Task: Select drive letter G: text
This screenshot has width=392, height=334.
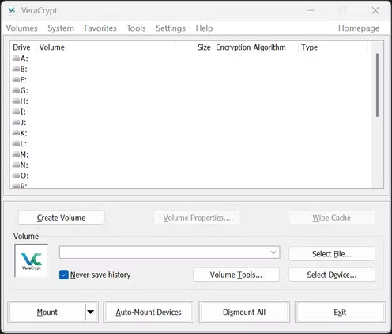Action: [x=24, y=90]
